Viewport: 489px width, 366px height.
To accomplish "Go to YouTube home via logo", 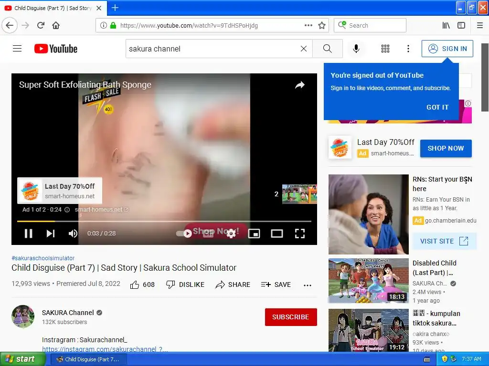I will (x=56, y=49).
